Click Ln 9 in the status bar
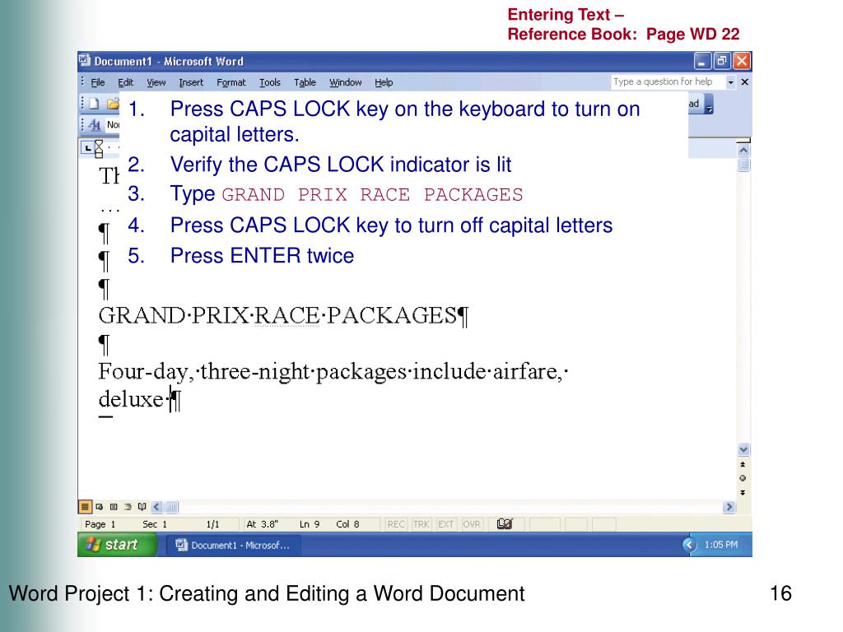843x632 pixels. point(310,524)
